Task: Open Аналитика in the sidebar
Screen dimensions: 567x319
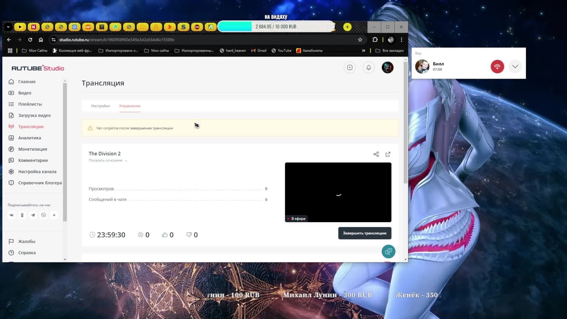Action: click(30, 138)
